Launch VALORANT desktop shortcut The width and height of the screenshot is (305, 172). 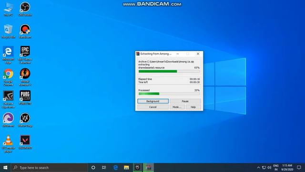[x=25, y=142]
